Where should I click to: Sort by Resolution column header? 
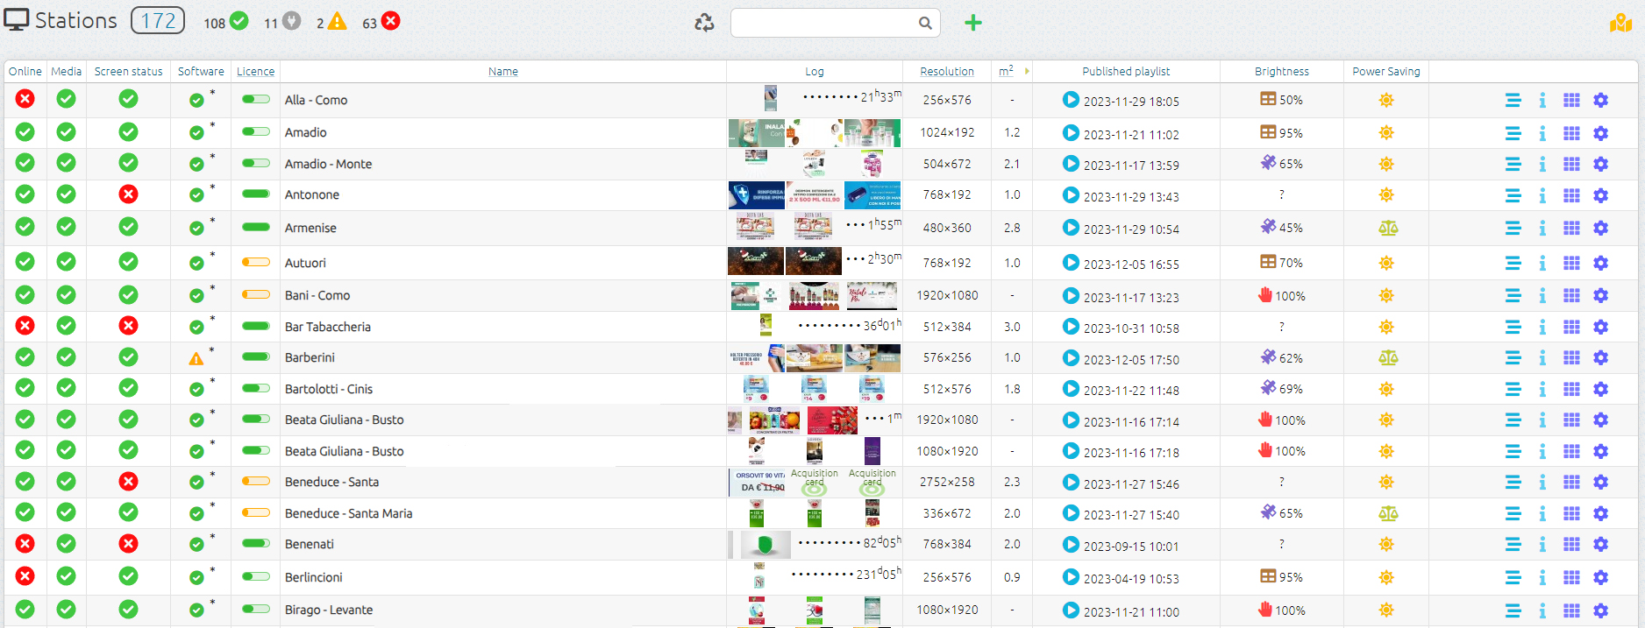[946, 72]
